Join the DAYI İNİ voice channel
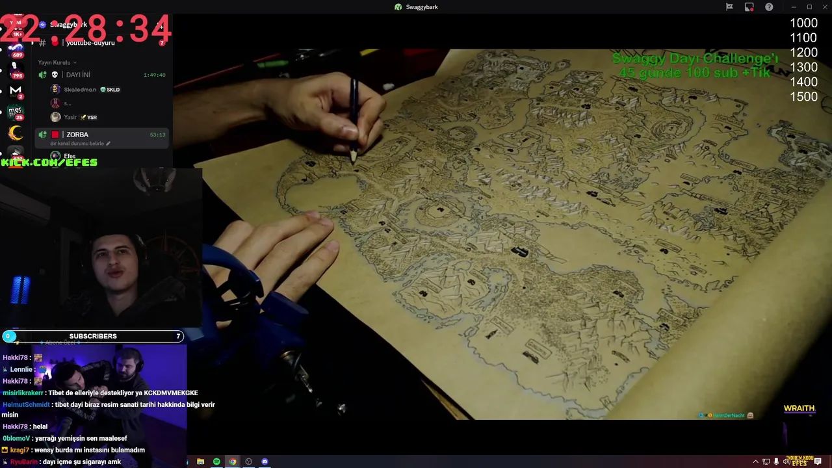832x468 pixels. click(102, 75)
